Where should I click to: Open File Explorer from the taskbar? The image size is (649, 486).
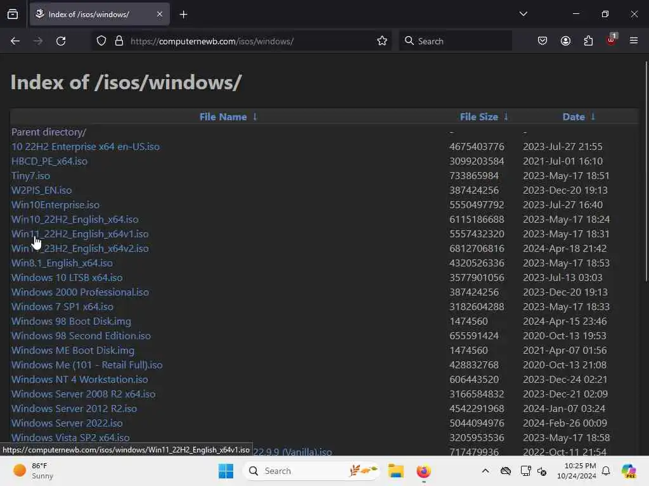(395, 471)
